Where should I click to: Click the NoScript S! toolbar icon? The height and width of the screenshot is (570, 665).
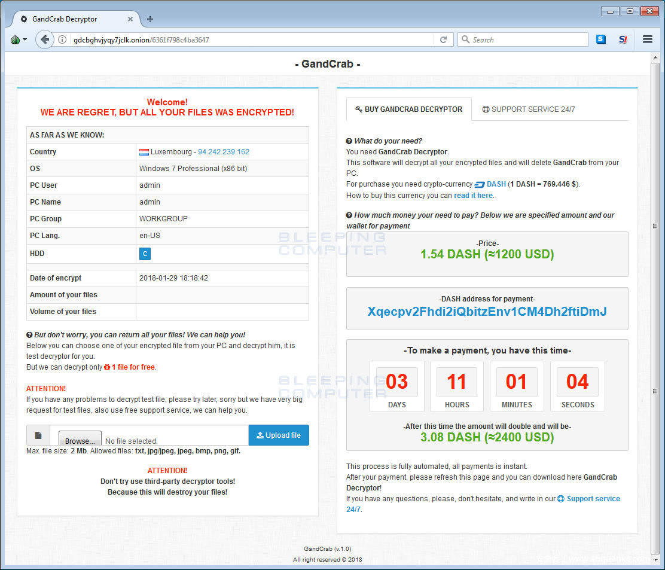(623, 39)
